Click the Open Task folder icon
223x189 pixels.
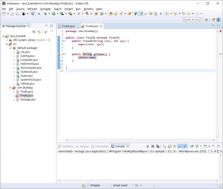[116, 14]
